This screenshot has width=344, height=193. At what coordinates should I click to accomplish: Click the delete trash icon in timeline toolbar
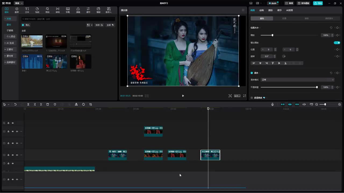click(48, 104)
